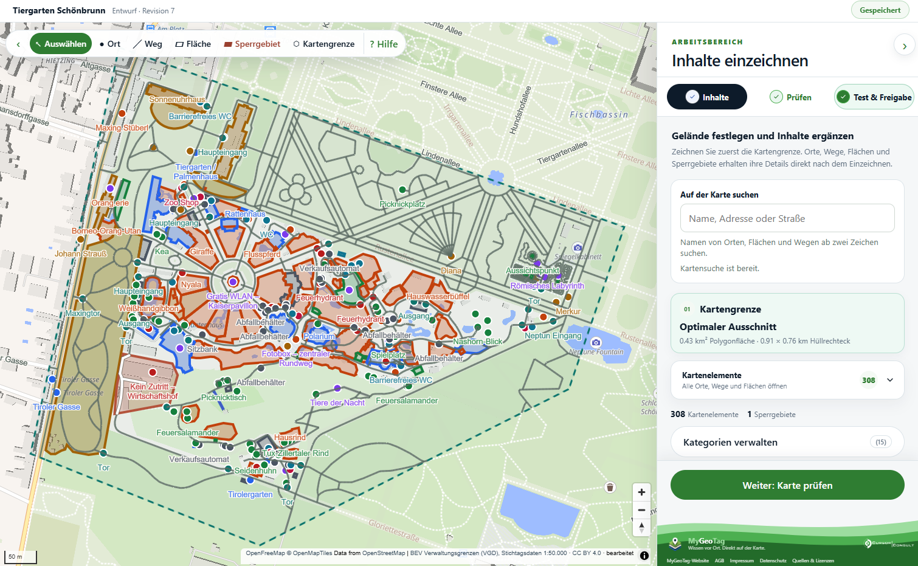This screenshot has width=918, height=566.
Task: Click the red marker in Kein Zutritt area
Action: click(x=153, y=372)
